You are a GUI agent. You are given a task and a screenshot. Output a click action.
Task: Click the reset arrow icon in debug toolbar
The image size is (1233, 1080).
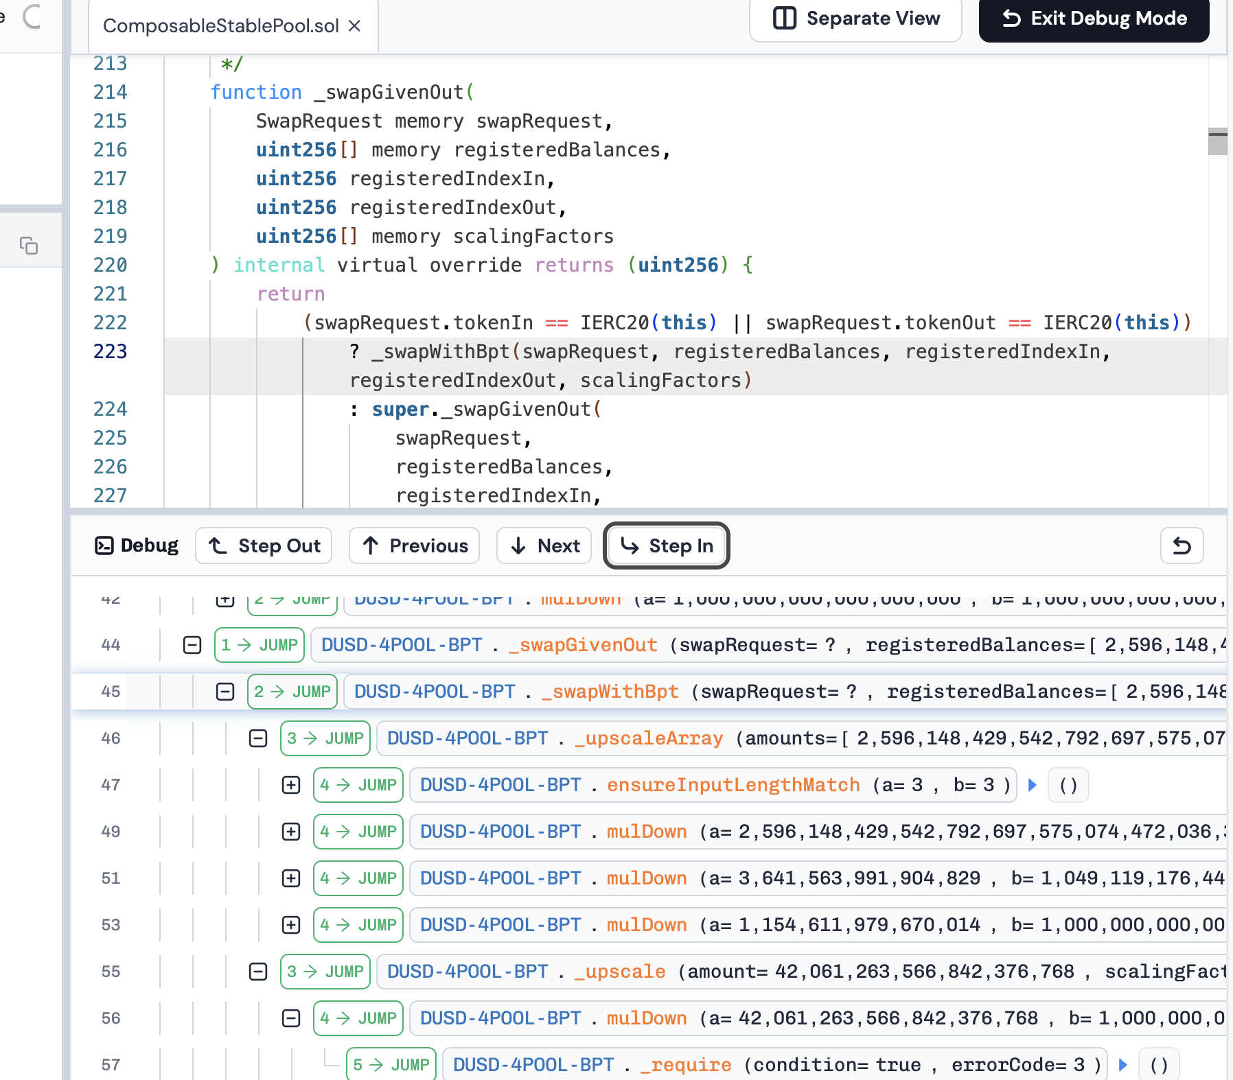1181,545
